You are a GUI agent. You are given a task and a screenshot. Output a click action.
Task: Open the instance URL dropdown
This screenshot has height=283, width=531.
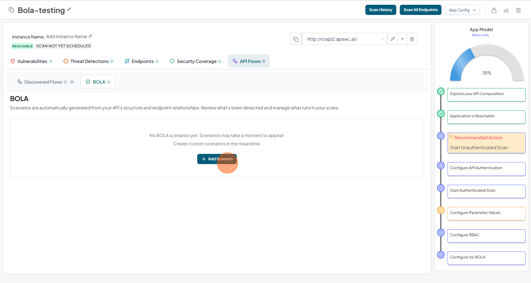point(382,39)
